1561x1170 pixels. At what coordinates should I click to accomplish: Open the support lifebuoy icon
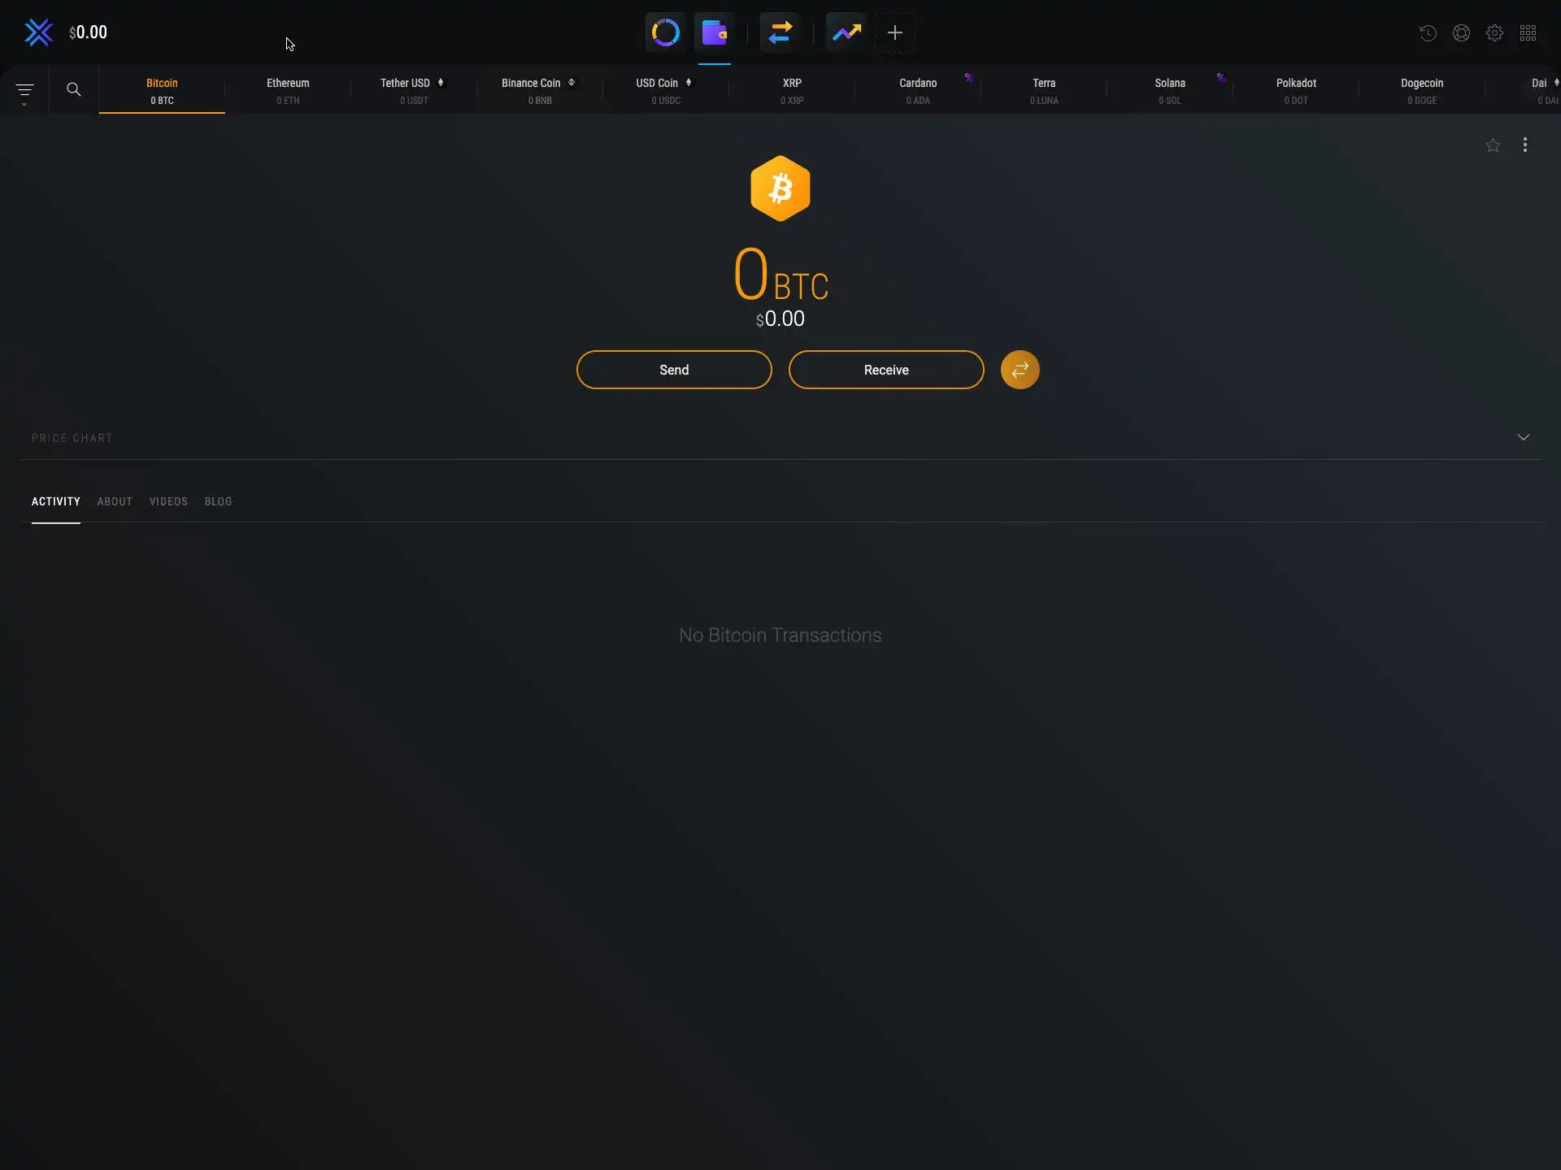(x=1461, y=33)
